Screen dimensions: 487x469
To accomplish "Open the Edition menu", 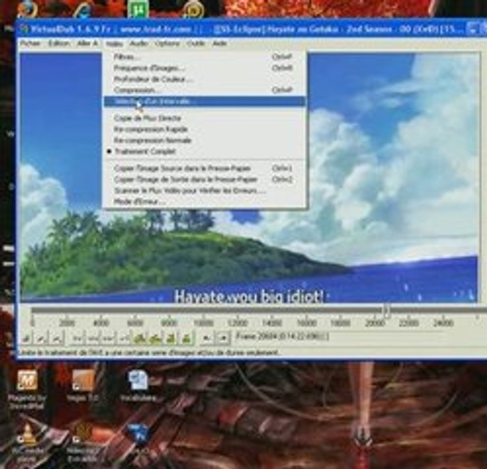I will tap(59, 44).
